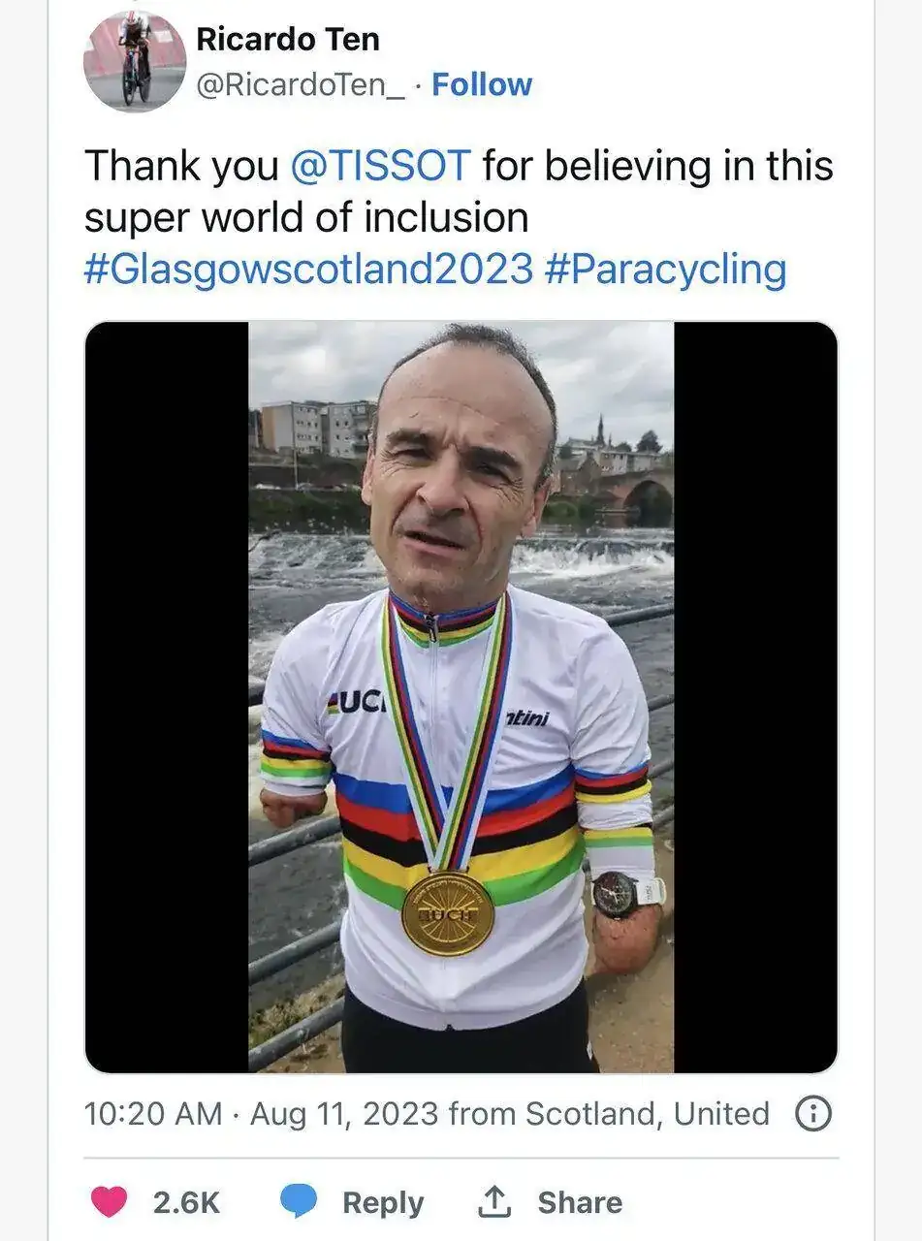Image resolution: width=922 pixels, height=1241 pixels.
Task: Open the @RicardoTen_ handle link
Action: tap(302, 85)
